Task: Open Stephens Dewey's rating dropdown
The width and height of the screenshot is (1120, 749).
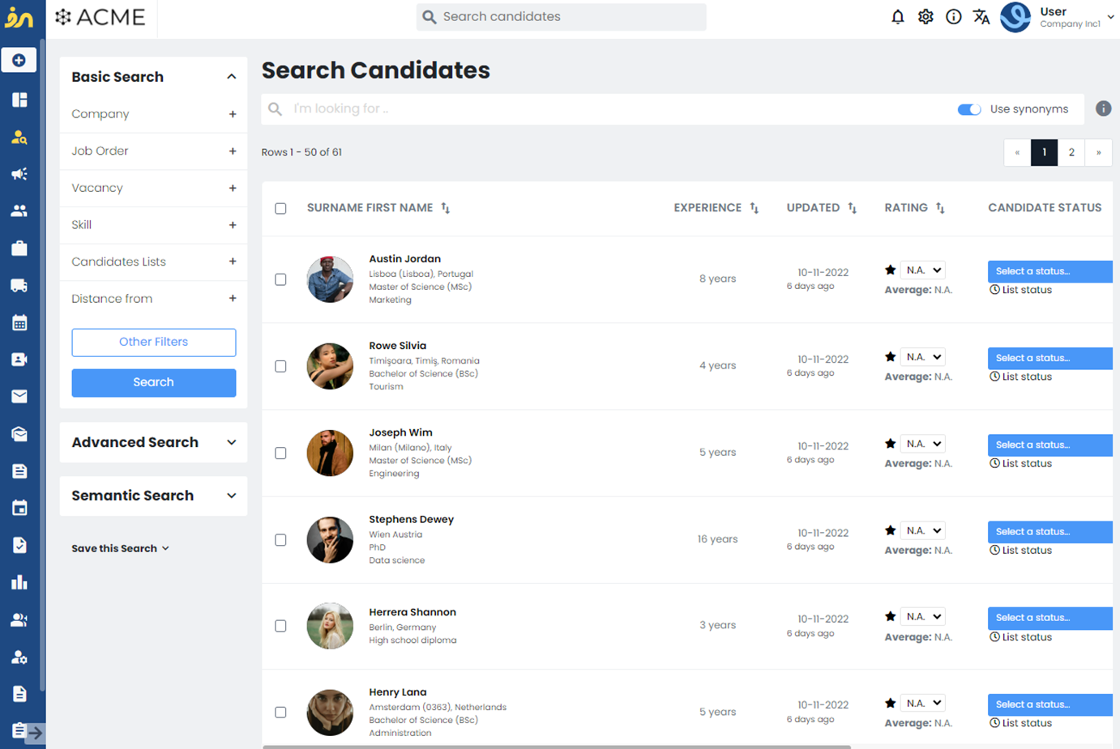Action: (922, 530)
